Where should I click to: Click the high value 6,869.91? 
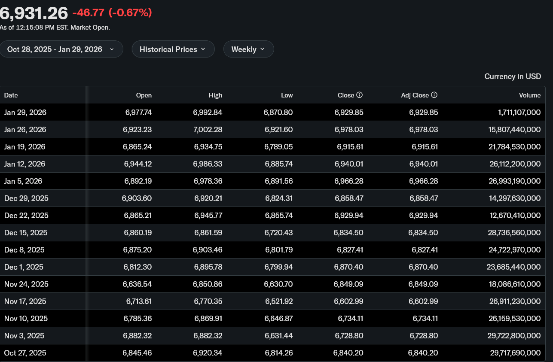[208, 319]
